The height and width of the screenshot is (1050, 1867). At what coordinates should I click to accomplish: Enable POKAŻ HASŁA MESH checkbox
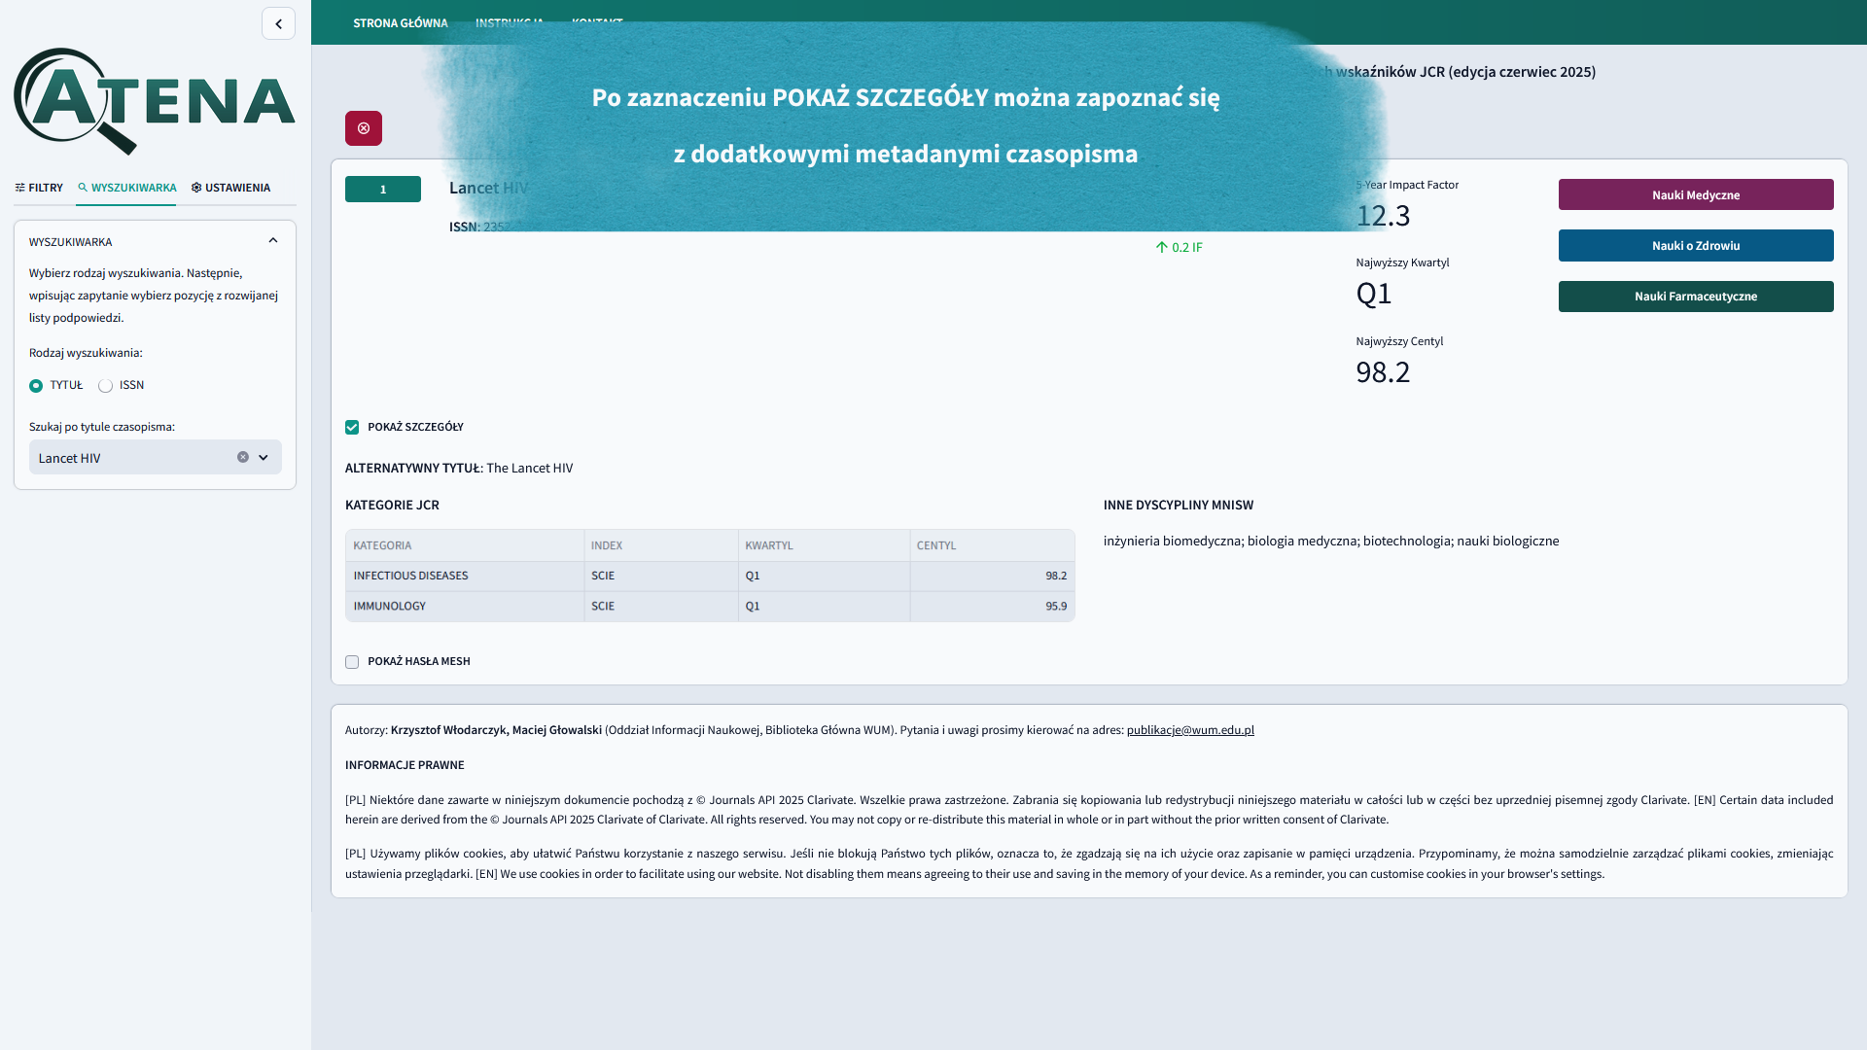(352, 662)
